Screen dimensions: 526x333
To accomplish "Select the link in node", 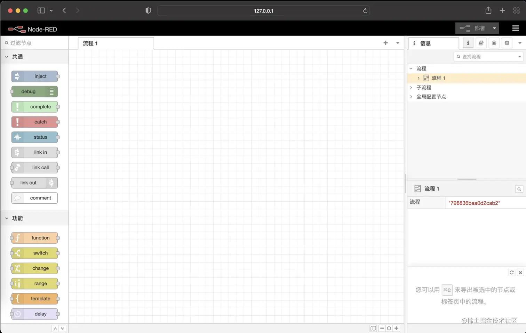I will [34, 152].
